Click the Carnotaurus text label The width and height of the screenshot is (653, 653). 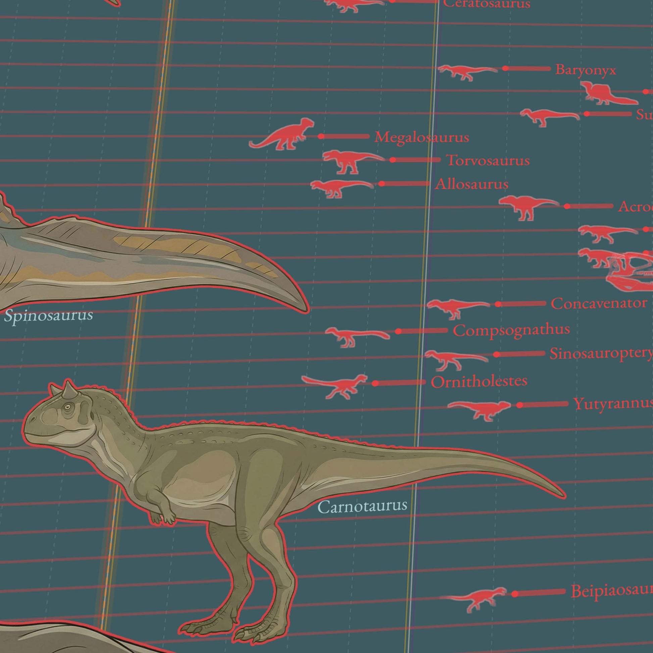[362, 506]
